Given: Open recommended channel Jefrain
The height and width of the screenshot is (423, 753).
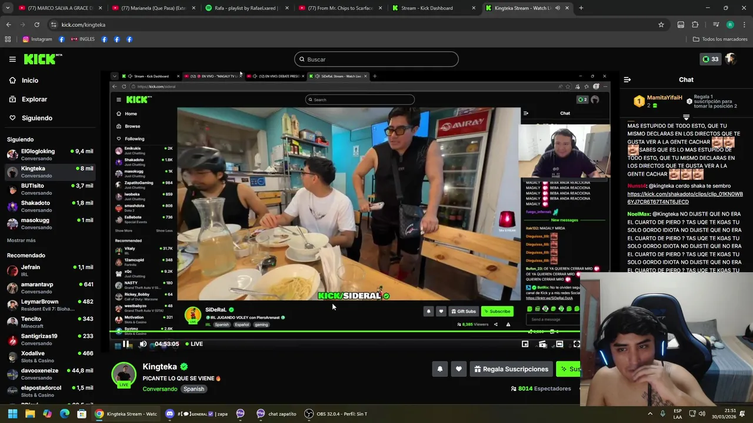Looking at the screenshot, I should (x=50, y=270).
